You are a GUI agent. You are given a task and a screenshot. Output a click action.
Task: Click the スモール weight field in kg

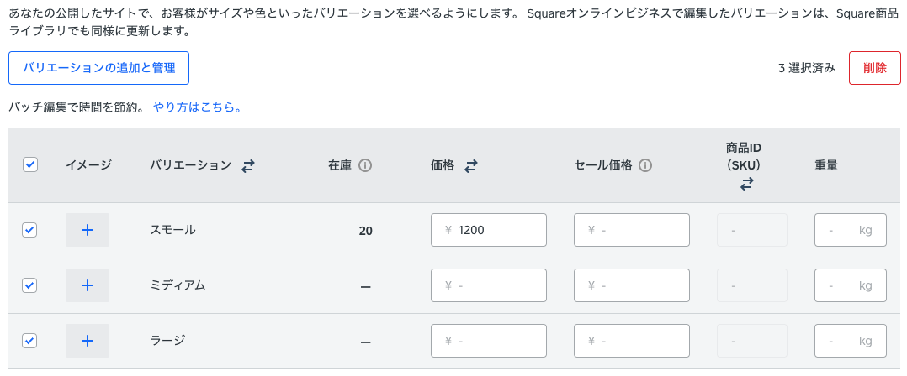click(x=850, y=230)
